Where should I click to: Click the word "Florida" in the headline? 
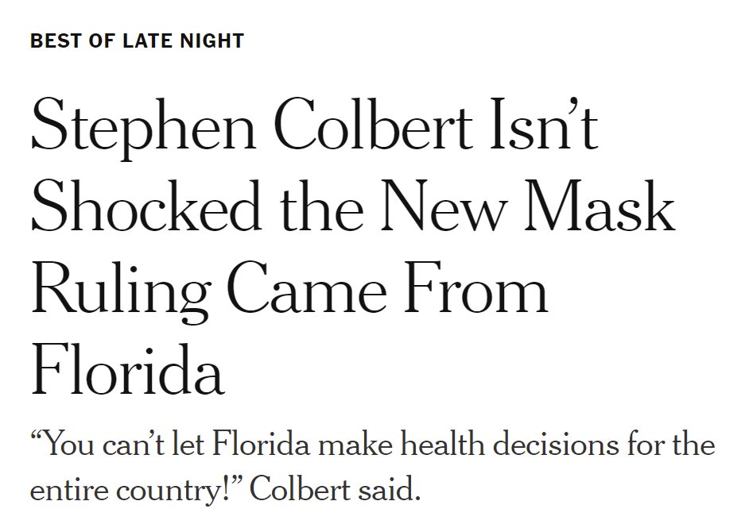click(x=127, y=370)
